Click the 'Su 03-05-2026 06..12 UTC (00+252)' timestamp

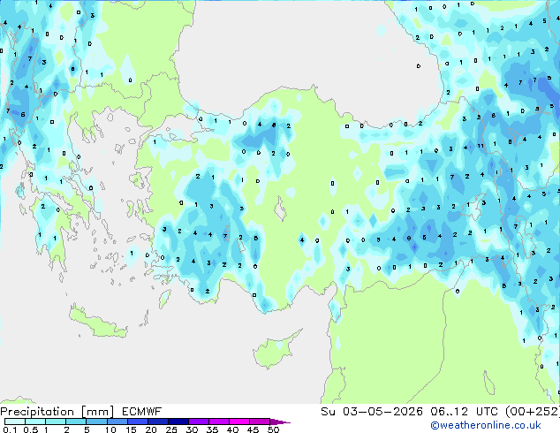(440, 412)
